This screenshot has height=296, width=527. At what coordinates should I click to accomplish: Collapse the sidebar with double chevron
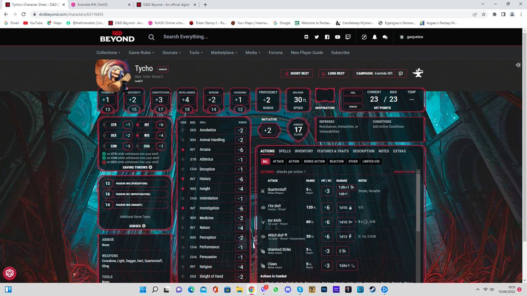[518, 65]
